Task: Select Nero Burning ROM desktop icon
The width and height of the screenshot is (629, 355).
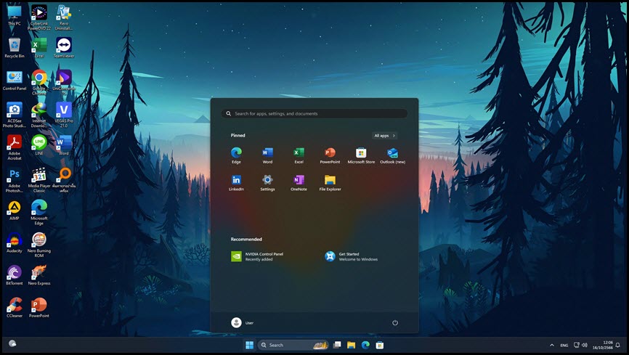Action: pyautogui.click(x=39, y=245)
